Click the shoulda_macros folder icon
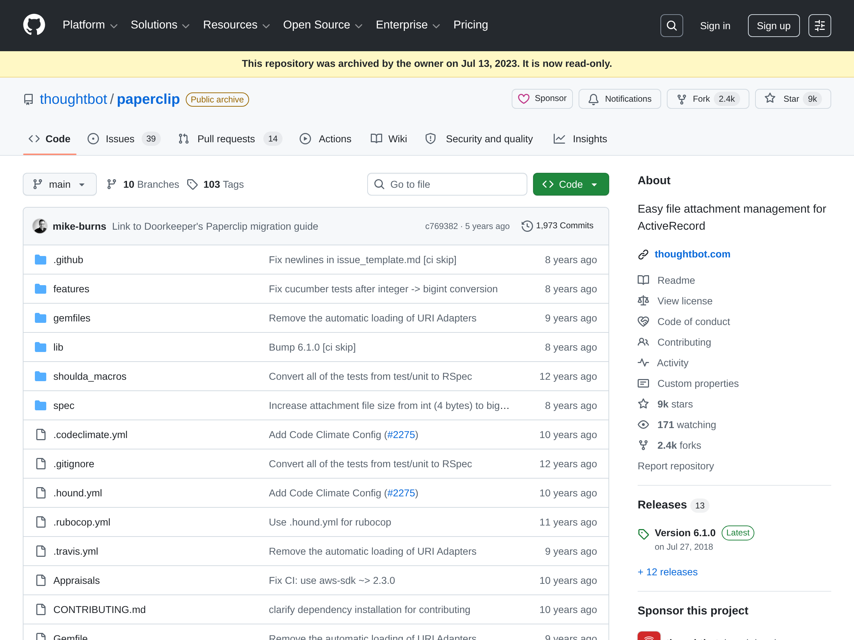 [41, 376]
